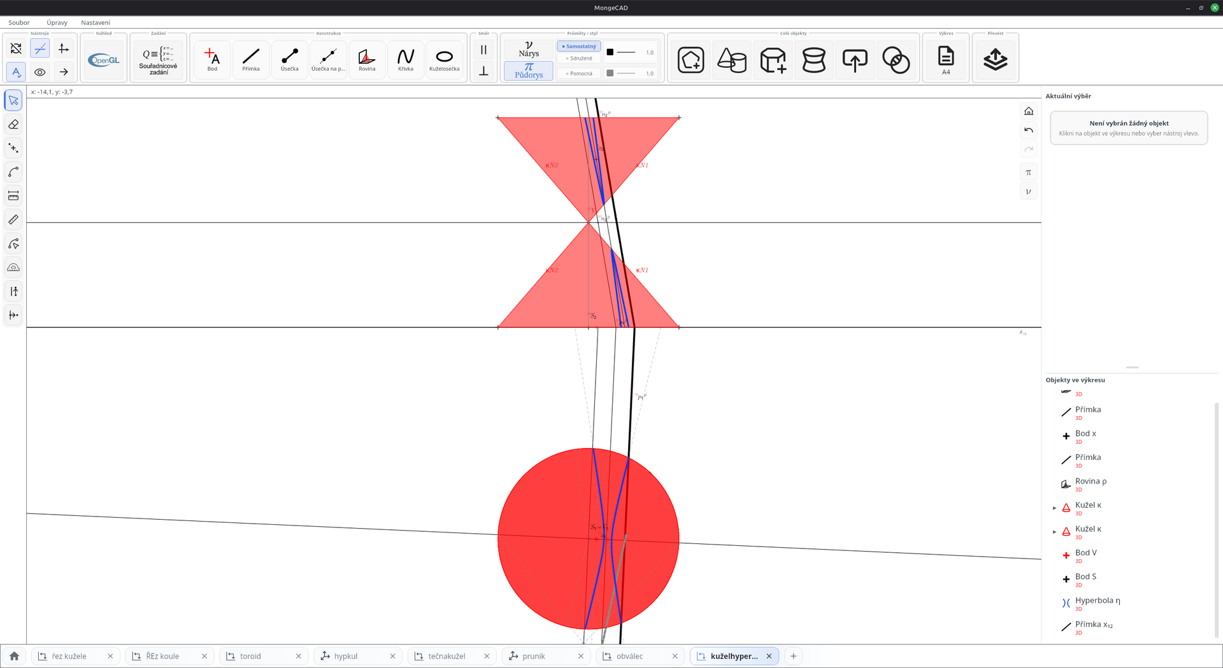Click the undo arrow beside canvas
This screenshot has width=1223, height=668.
coord(1029,130)
